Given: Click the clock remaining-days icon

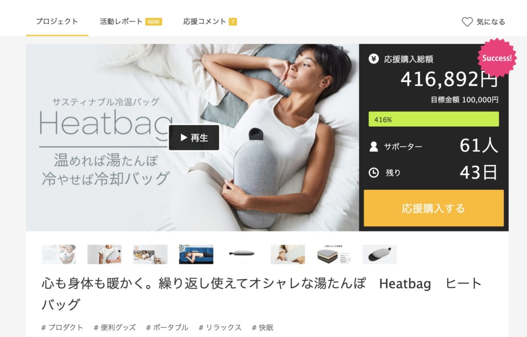Looking at the screenshot, I should [x=374, y=173].
